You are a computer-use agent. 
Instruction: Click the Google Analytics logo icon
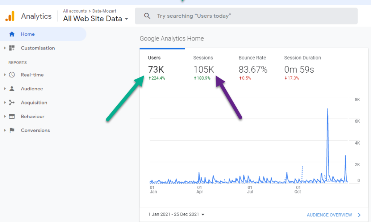[x=10, y=16]
